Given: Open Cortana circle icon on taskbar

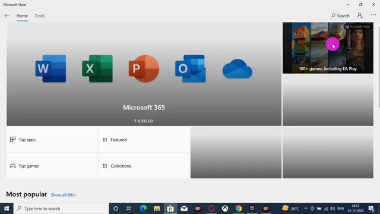Looking at the screenshot, I should 116,209.
